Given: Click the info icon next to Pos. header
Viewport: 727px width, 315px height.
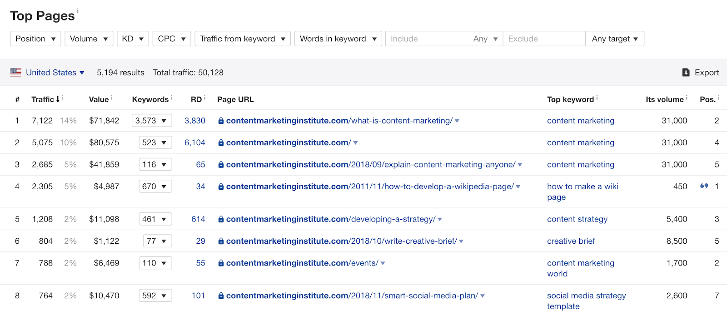Looking at the screenshot, I should tap(718, 98).
